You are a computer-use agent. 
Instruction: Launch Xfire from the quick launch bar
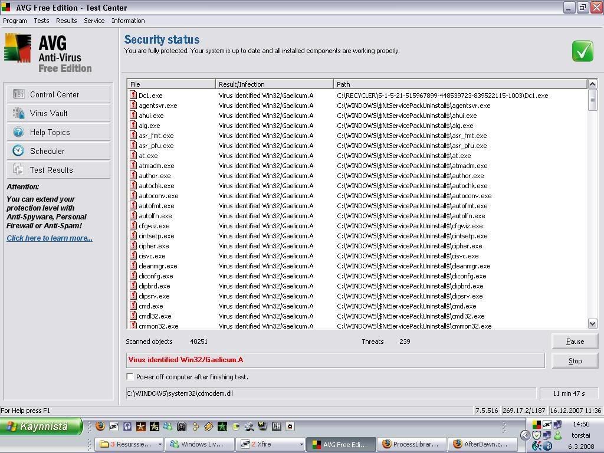pos(114,426)
